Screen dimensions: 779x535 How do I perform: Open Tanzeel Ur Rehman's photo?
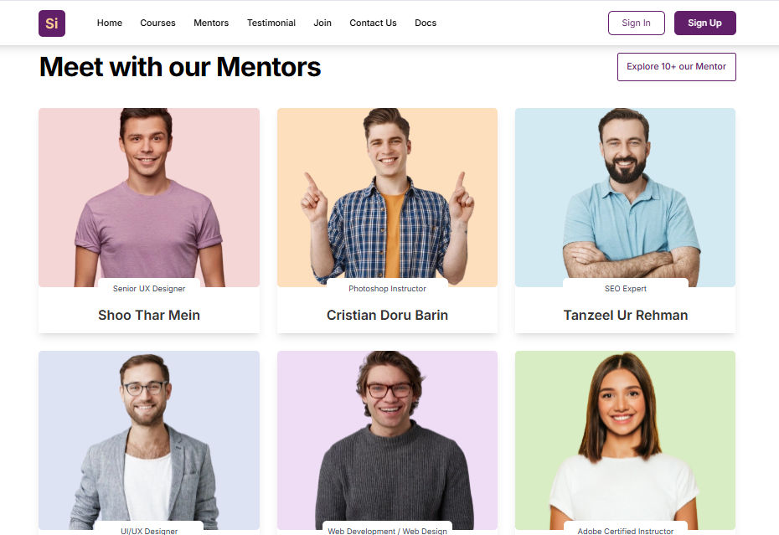[626, 198]
